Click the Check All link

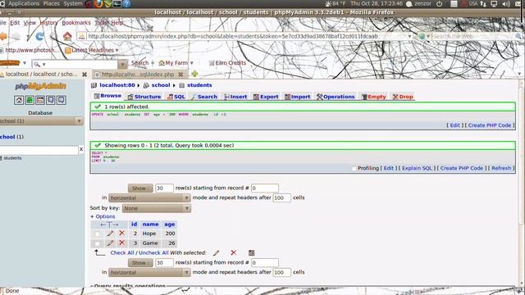tap(122, 253)
